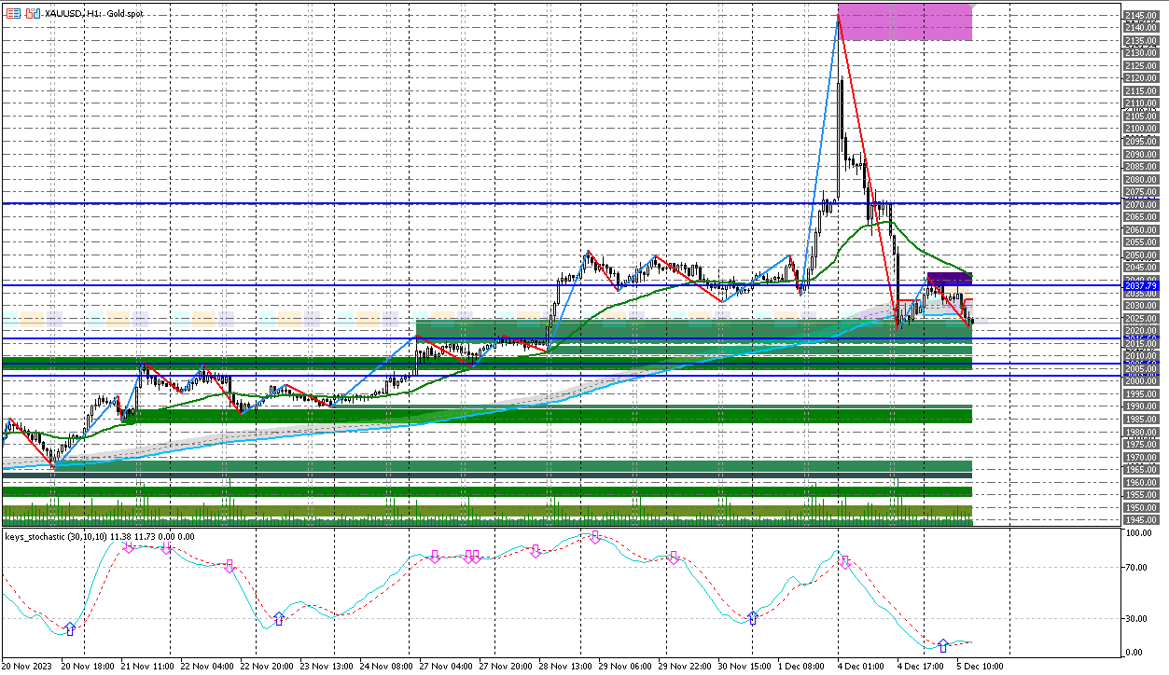Click the 27 Nov 04:00 time label
1169x675 pixels.
(446, 668)
